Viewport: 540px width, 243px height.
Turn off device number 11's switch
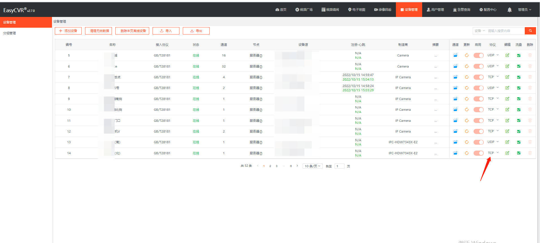pos(478,121)
